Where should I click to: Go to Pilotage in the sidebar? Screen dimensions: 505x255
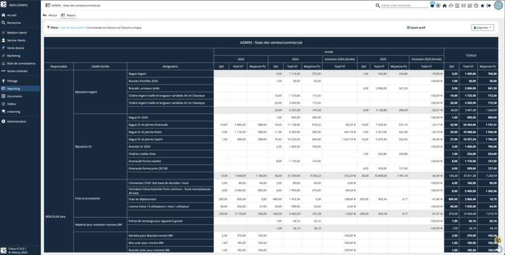tap(12, 81)
